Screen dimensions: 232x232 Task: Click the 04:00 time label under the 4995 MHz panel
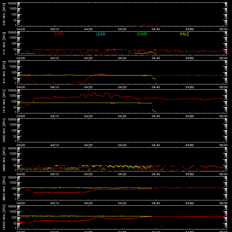[x=21, y=174]
